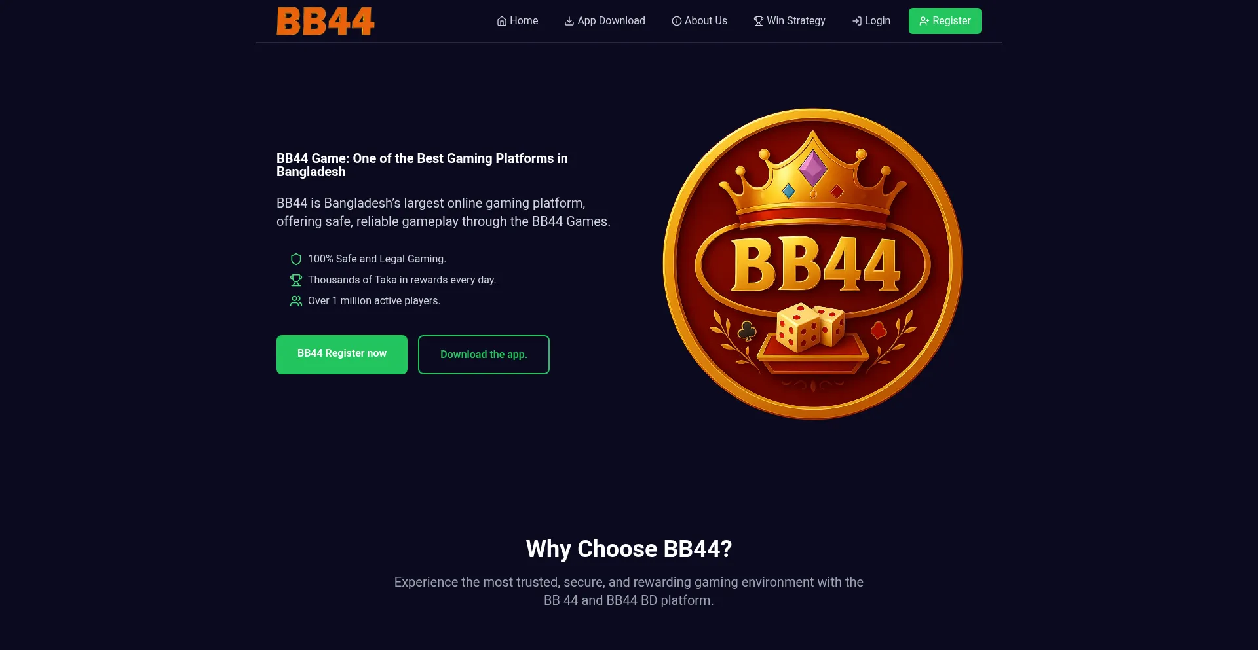Image resolution: width=1258 pixels, height=650 pixels.
Task: Click the users icon beside active players
Action: pyautogui.click(x=296, y=301)
